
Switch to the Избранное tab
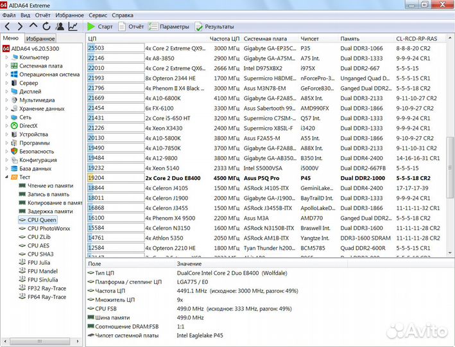tap(40, 39)
